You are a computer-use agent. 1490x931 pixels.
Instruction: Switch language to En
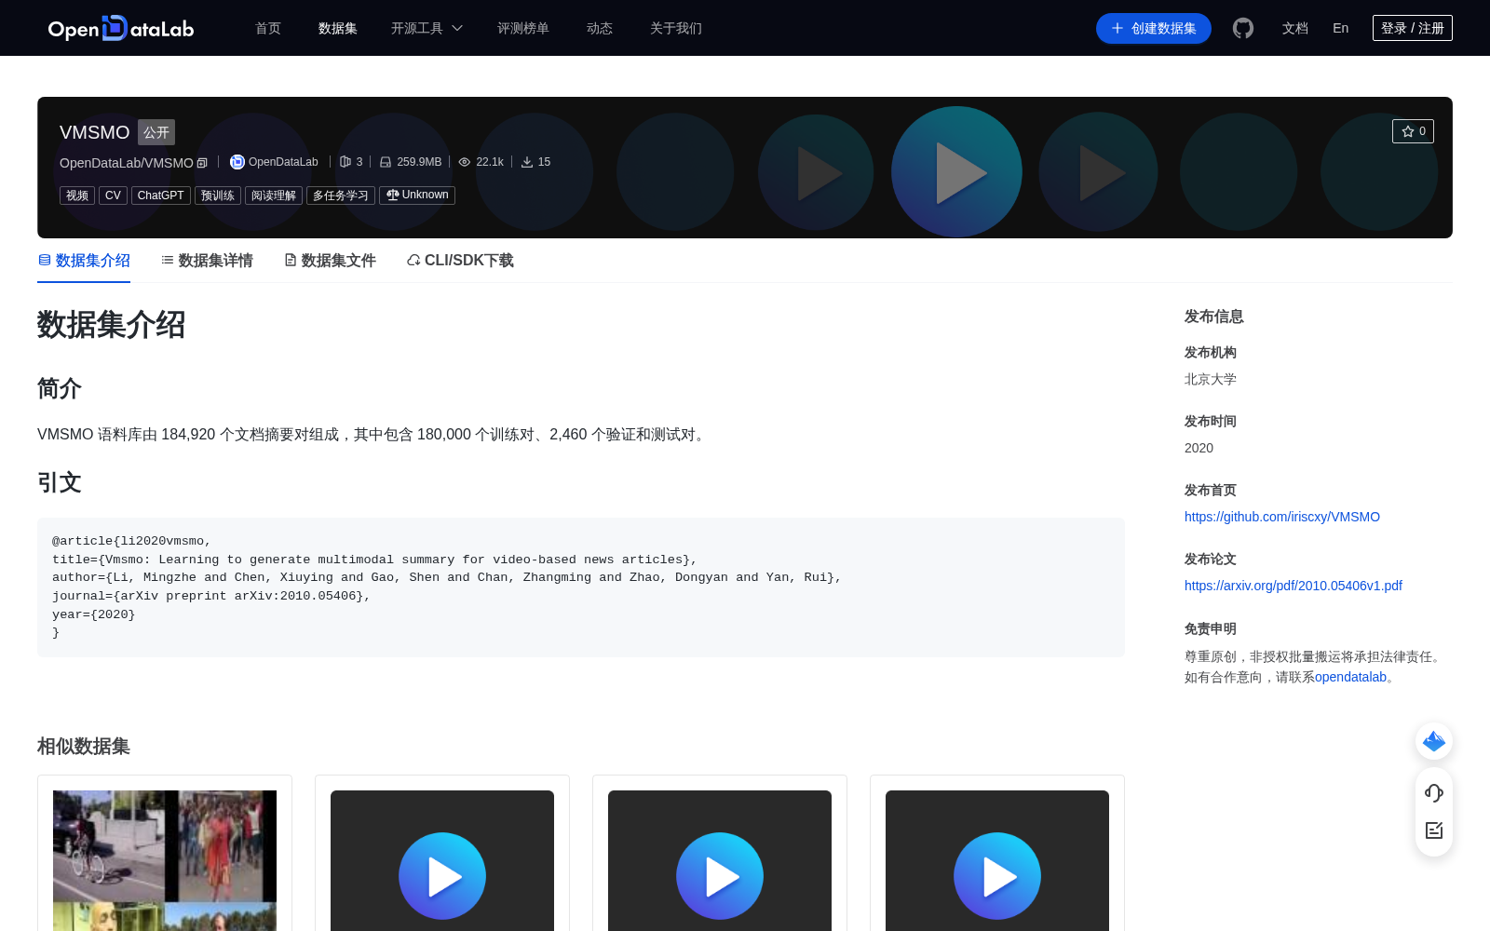[x=1341, y=28]
